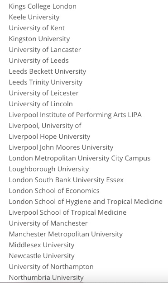
Task: Select London School of Hygiene and Tropical Medicine
Action: 86,202
